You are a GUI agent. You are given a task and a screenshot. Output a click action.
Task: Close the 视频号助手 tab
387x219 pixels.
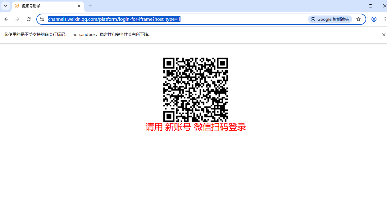[79, 6]
